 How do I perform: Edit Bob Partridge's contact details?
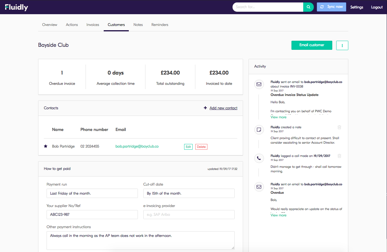coord(188,147)
